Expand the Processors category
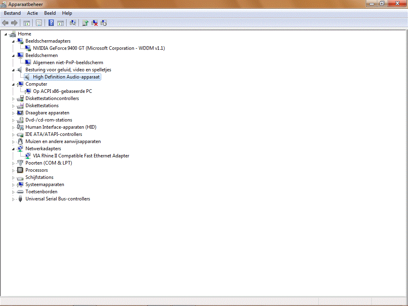 click(13, 171)
